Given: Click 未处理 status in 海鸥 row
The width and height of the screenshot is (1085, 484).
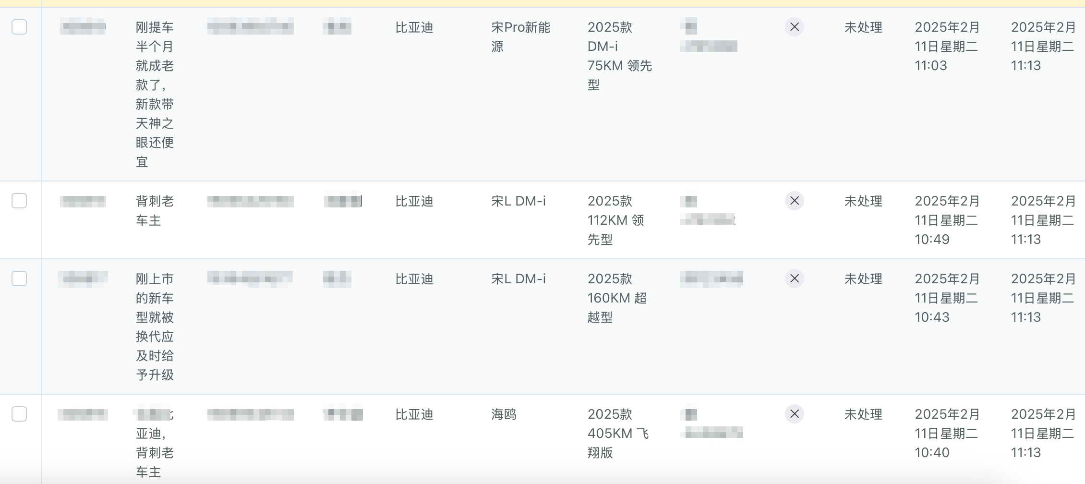Looking at the screenshot, I should point(863,414).
